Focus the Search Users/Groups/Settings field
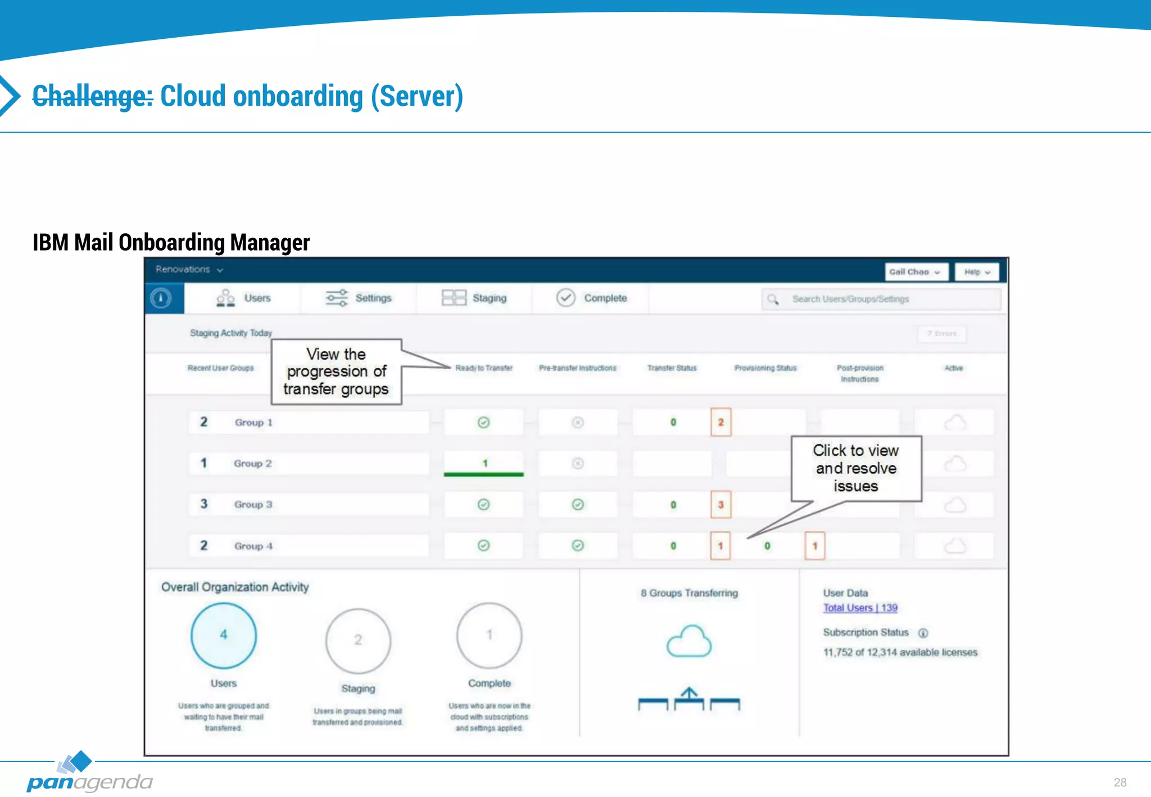Image resolution: width=1151 pixels, height=797 pixels. click(x=881, y=299)
